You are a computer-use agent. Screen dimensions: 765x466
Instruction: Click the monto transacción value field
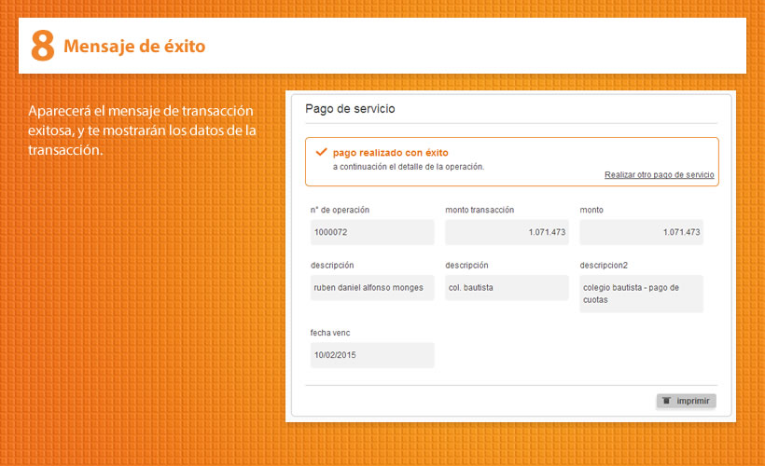[506, 232]
